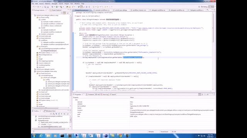Collapse the comment block fold marker
Image resolution: width=247 pixels, height=138 pixels.
[75, 23]
